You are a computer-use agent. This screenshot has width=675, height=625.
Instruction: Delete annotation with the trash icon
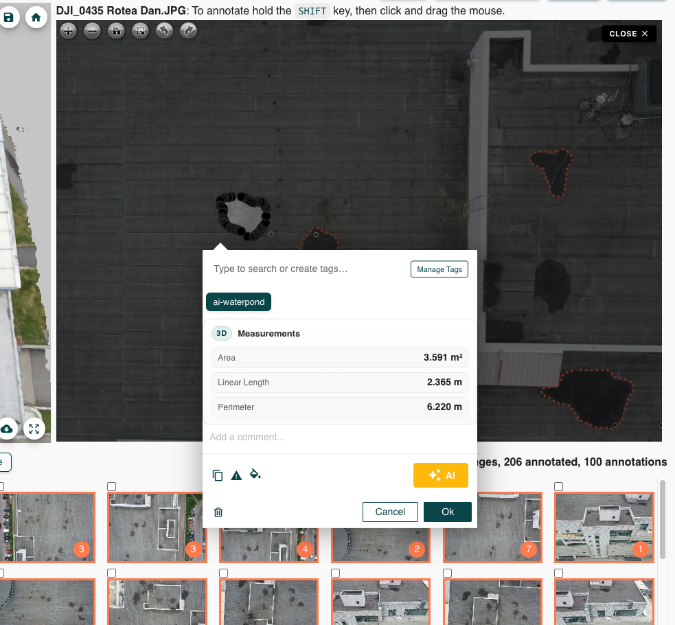(x=218, y=512)
